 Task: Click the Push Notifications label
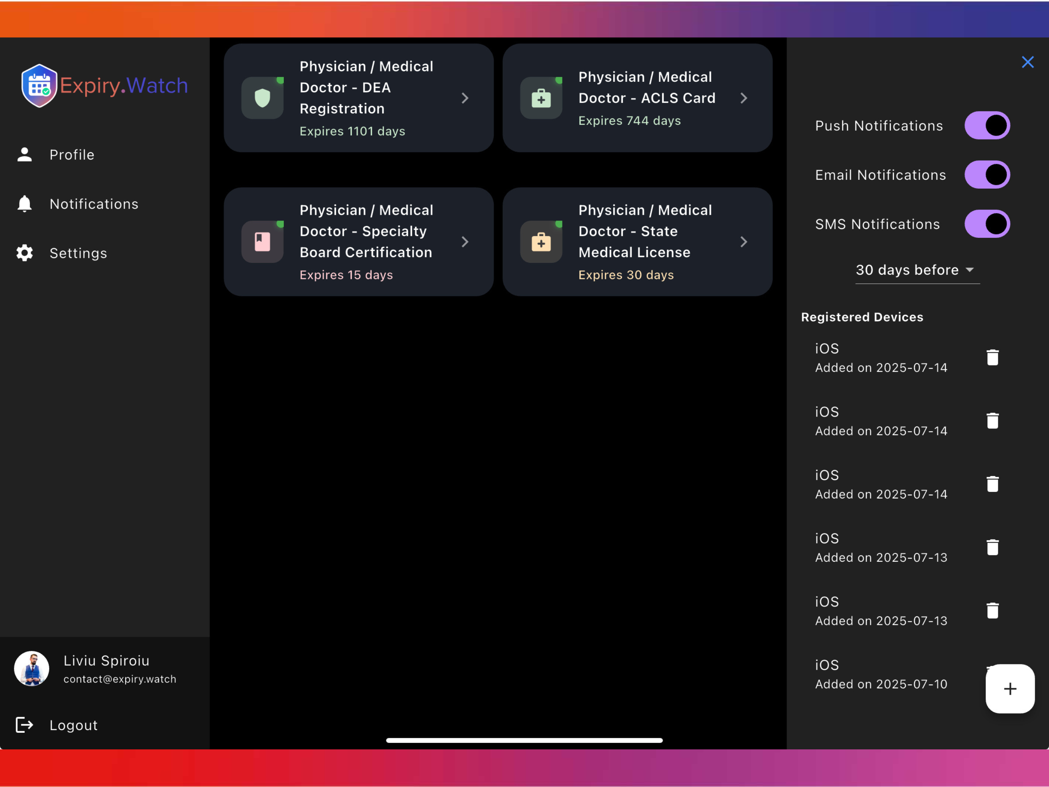point(879,126)
